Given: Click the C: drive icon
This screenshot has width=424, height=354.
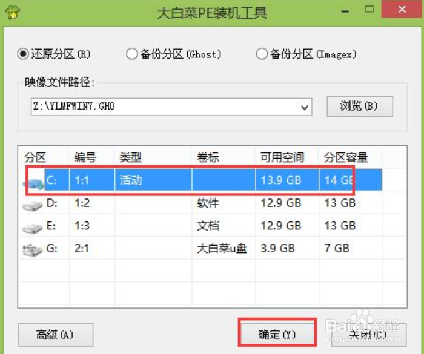Looking at the screenshot, I should tap(33, 185).
